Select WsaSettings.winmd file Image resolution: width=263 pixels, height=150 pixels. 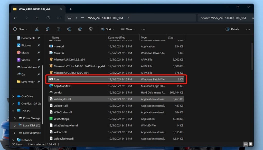pyautogui.click(x=116, y=125)
